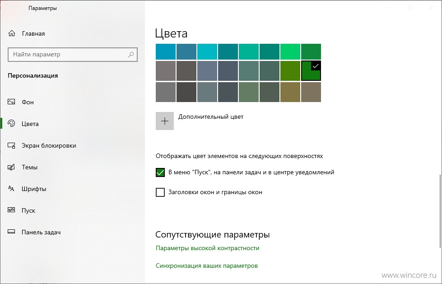
Task: Pick the khaki gold swatch
Action: point(290,92)
